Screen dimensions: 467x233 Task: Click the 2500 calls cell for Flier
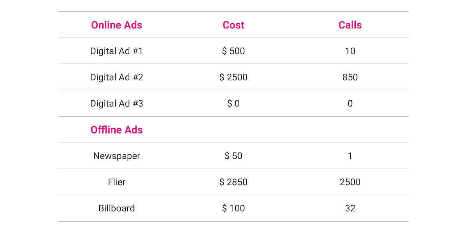click(x=350, y=182)
